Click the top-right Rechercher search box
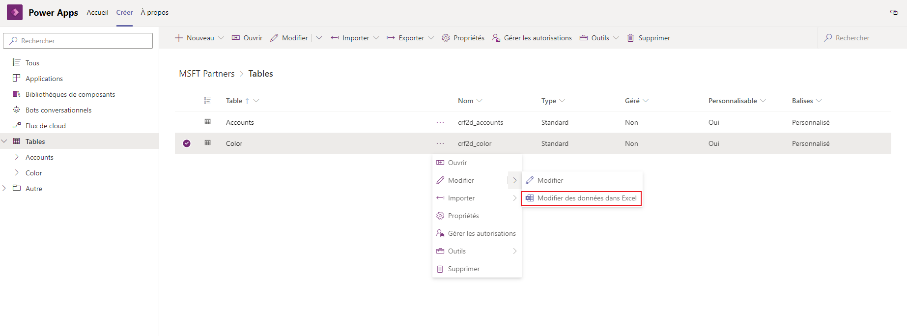Image resolution: width=907 pixels, height=336 pixels. (x=862, y=38)
